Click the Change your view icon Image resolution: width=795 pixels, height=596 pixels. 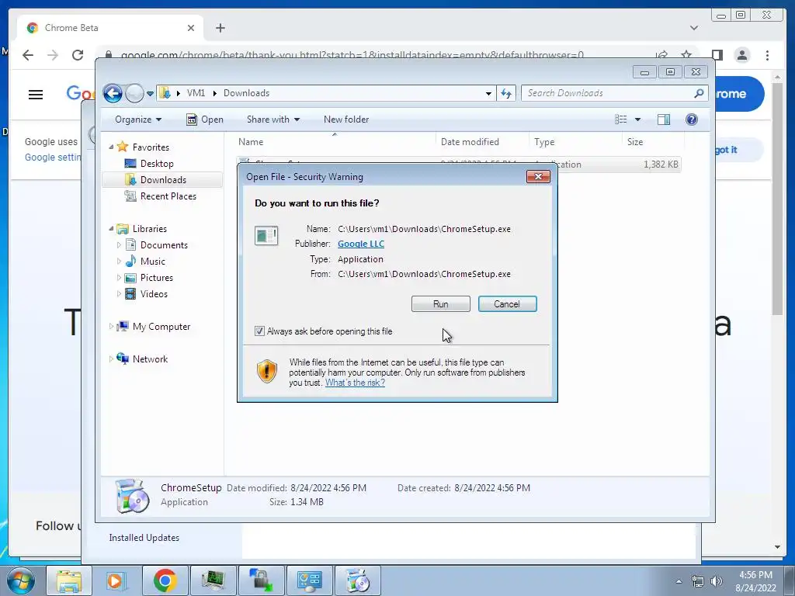[620, 120]
